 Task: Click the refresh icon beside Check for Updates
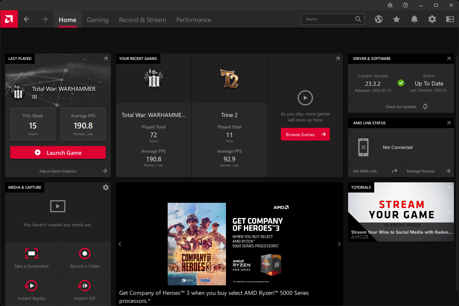click(425, 106)
